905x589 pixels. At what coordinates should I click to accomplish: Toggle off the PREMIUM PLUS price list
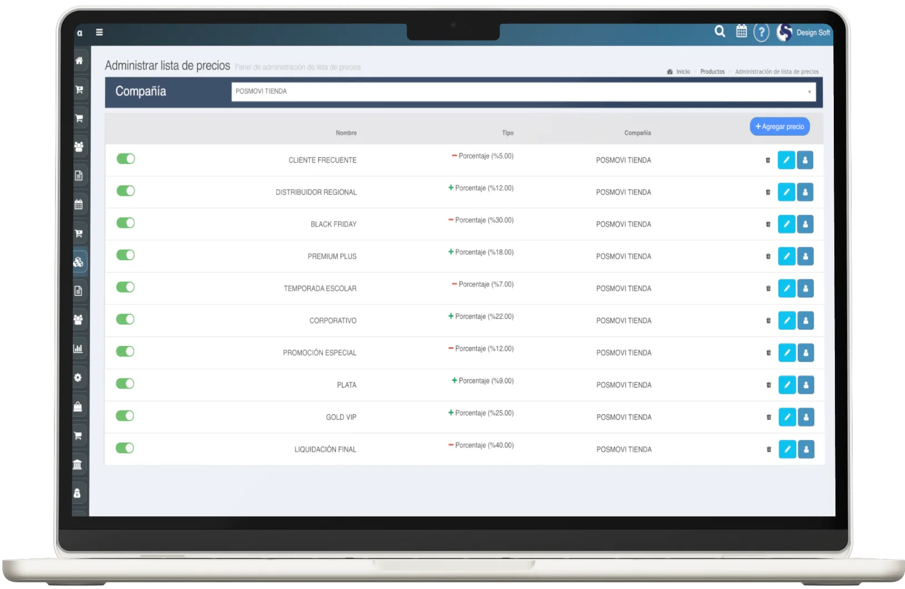126,255
